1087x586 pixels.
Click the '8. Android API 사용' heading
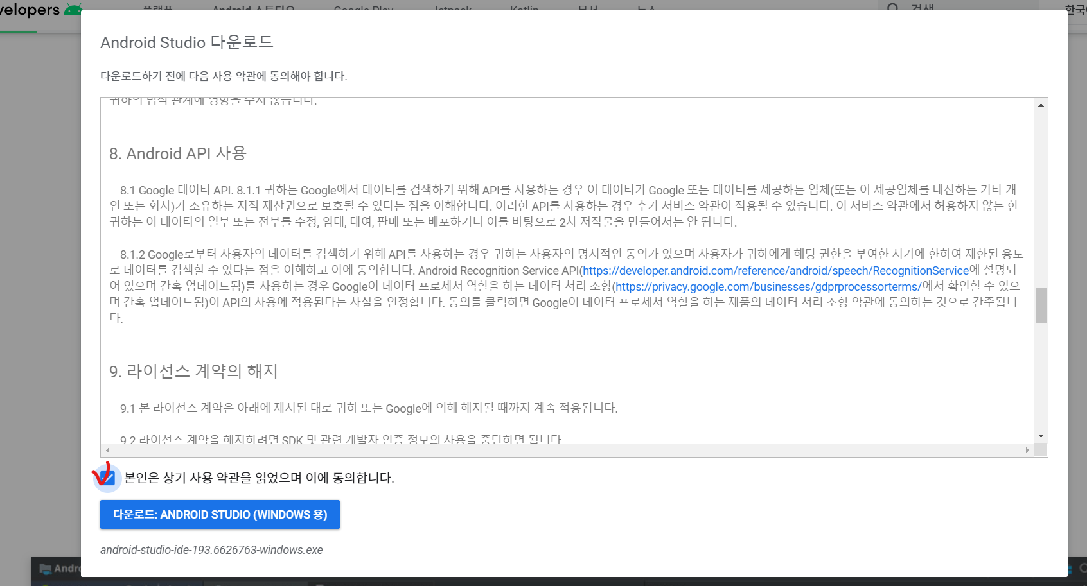(178, 153)
